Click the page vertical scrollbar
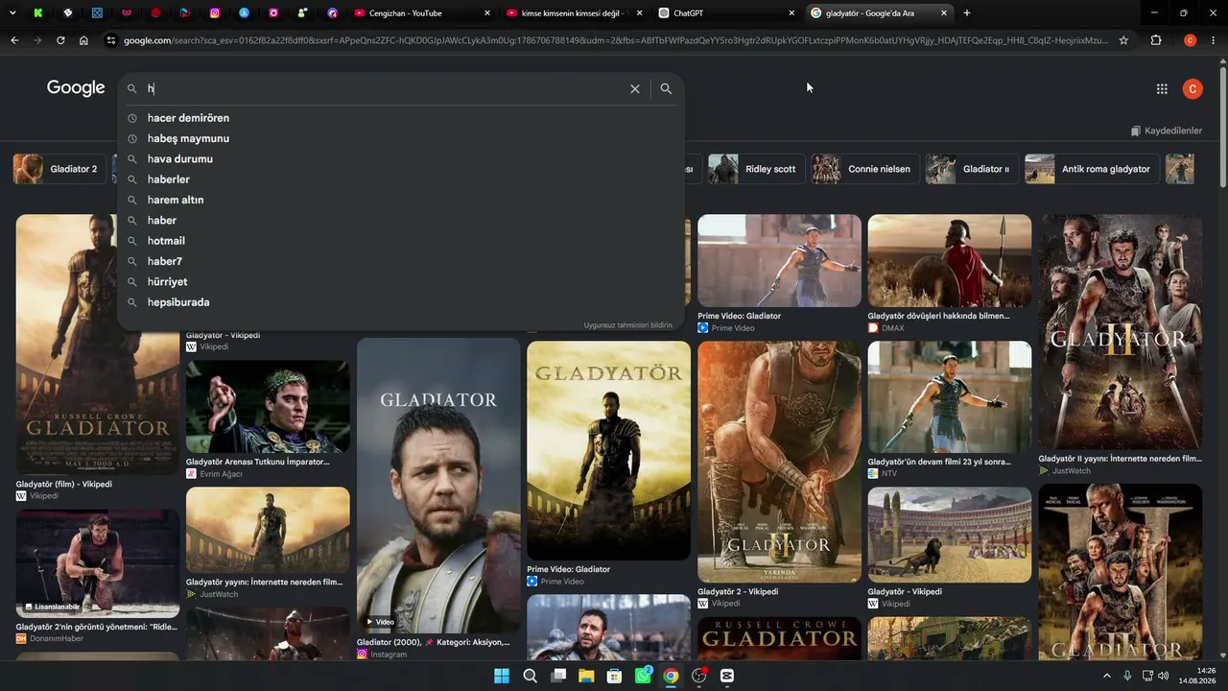The height and width of the screenshot is (691, 1228). (1222, 125)
